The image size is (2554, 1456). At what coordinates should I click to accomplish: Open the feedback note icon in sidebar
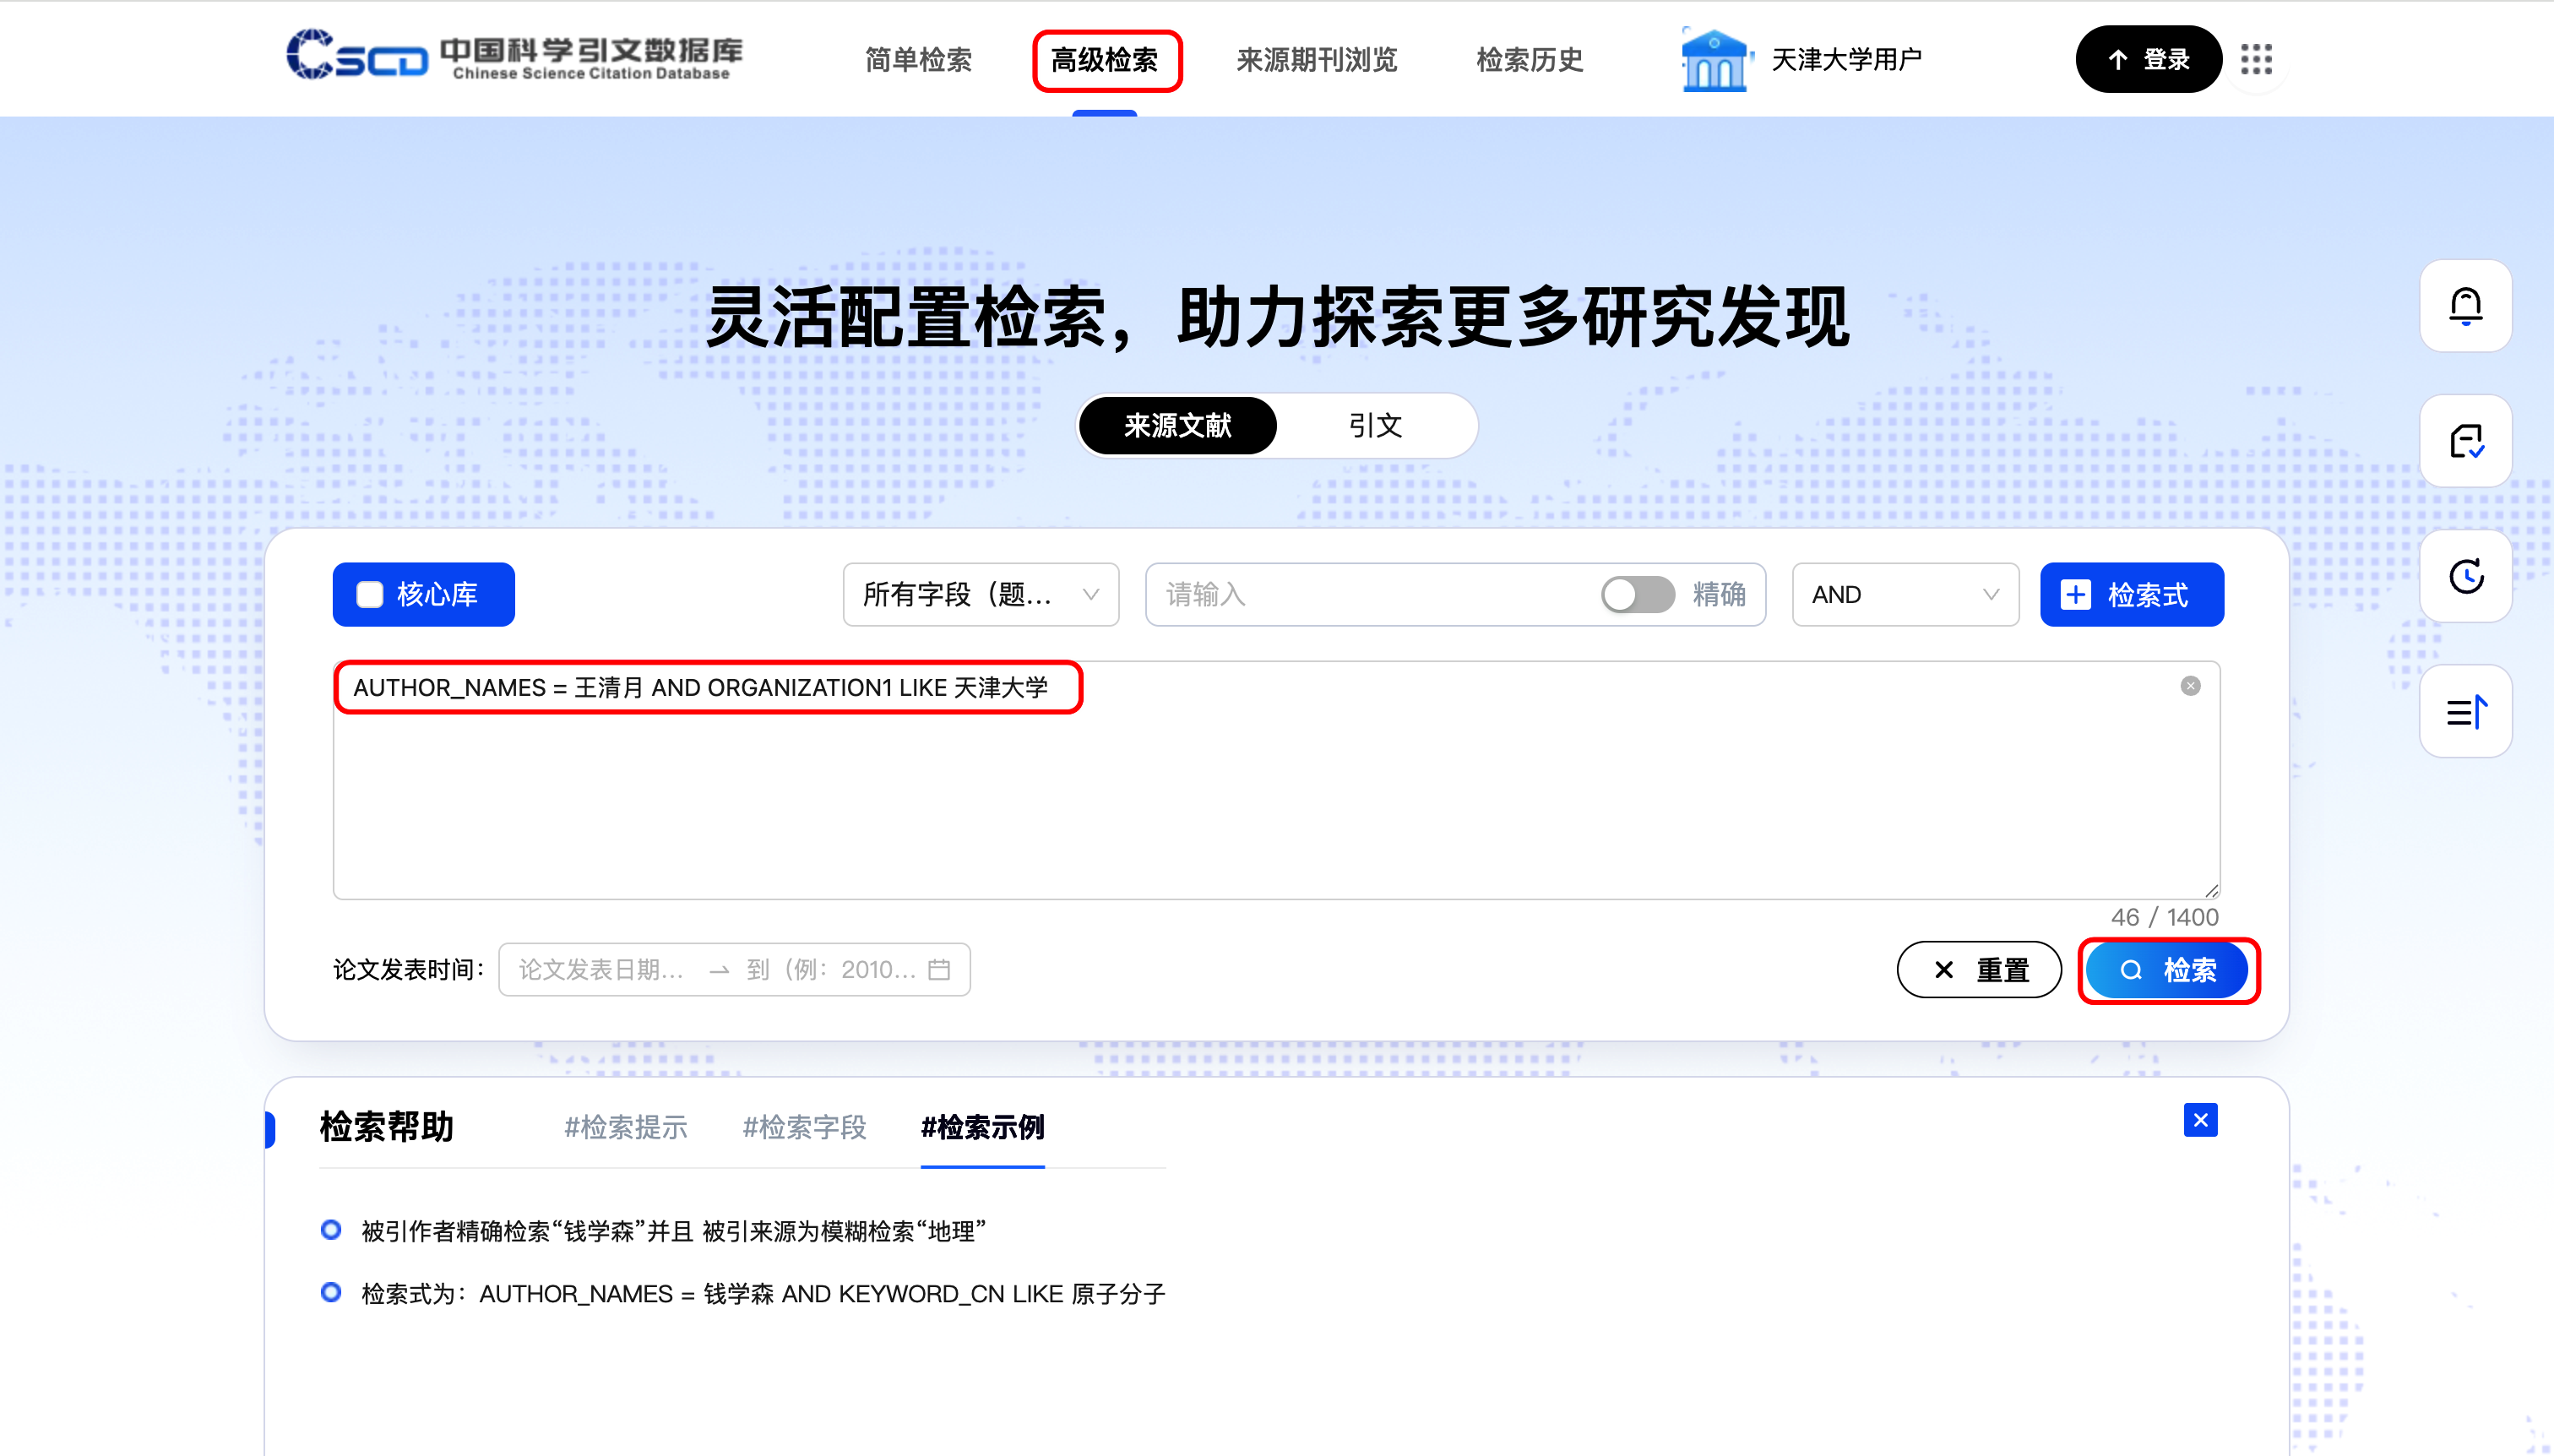pyautogui.click(x=2465, y=441)
